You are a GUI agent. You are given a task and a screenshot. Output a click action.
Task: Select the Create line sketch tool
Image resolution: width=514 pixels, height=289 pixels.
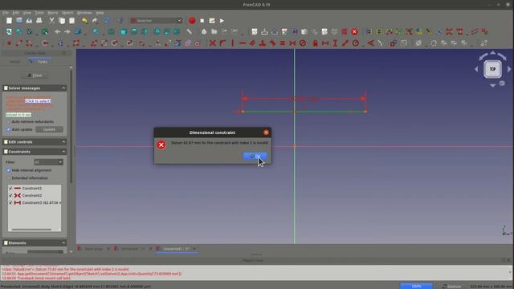click(19, 43)
